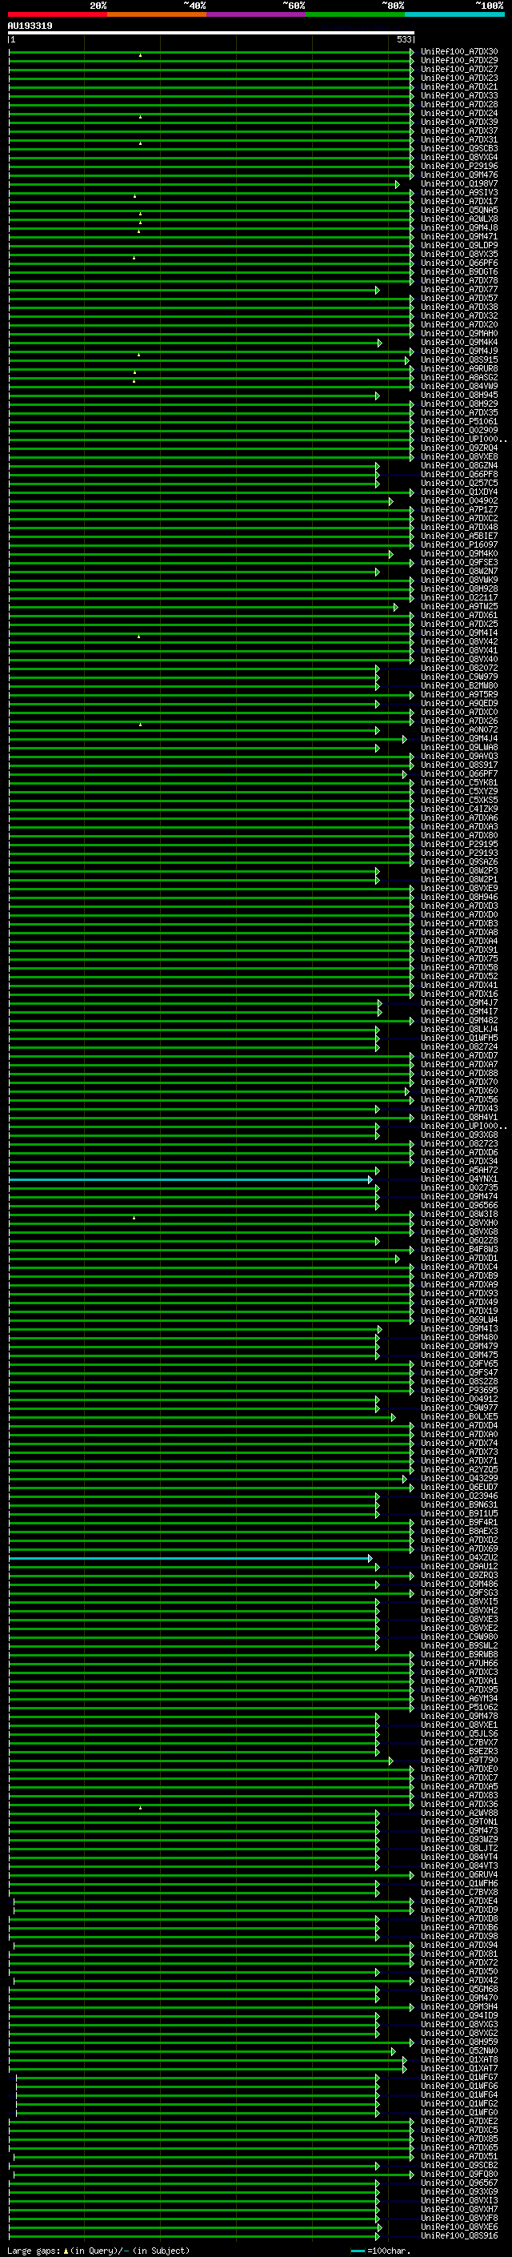Select label UniRef100_A5BIE7
The height and width of the screenshot is (2257, 512).
(x=459, y=536)
